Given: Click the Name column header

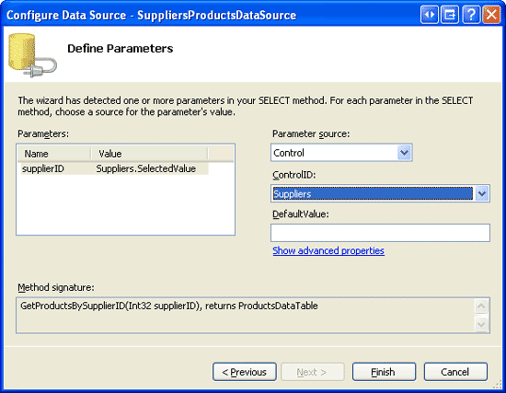Looking at the screenshot, I should 54,154.
